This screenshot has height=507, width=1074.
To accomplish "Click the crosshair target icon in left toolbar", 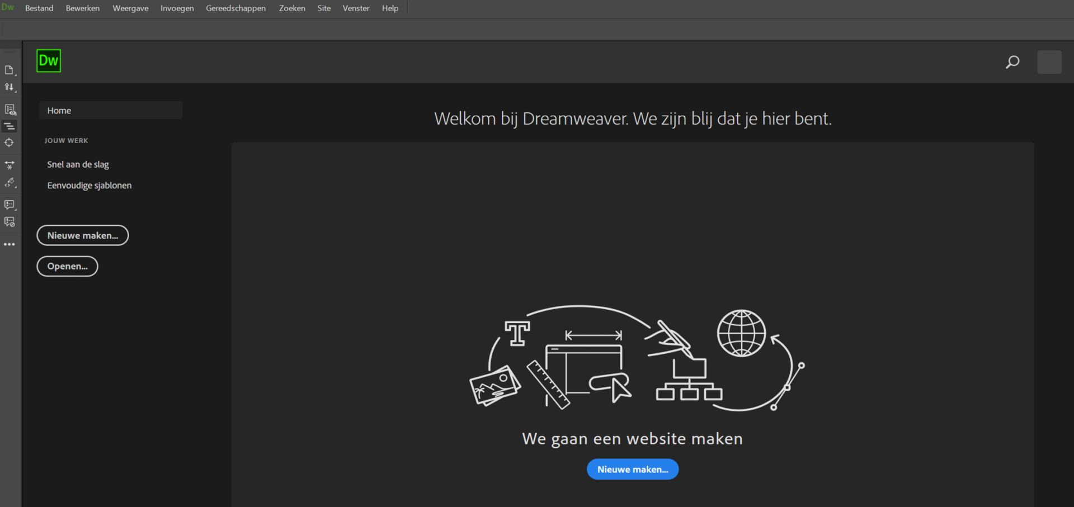I will (x=9, y=143).
